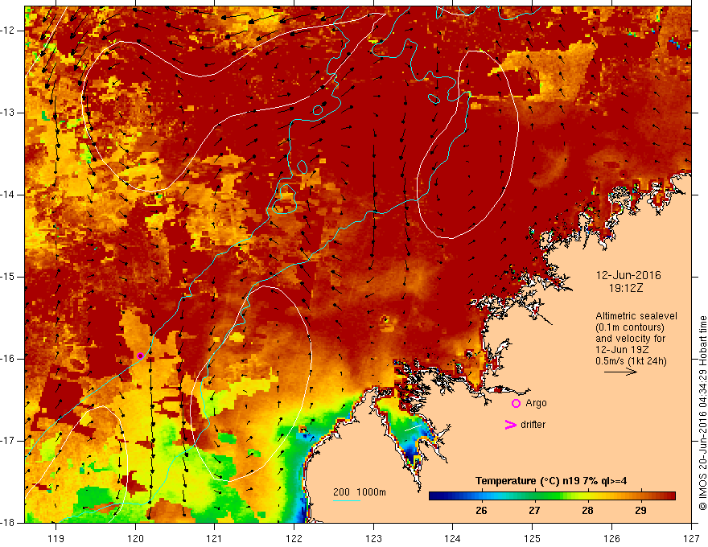Click the IMOS copyright timestamp on the right edge
This screenshot has height=547, width=708.
(x=702, y=413)
